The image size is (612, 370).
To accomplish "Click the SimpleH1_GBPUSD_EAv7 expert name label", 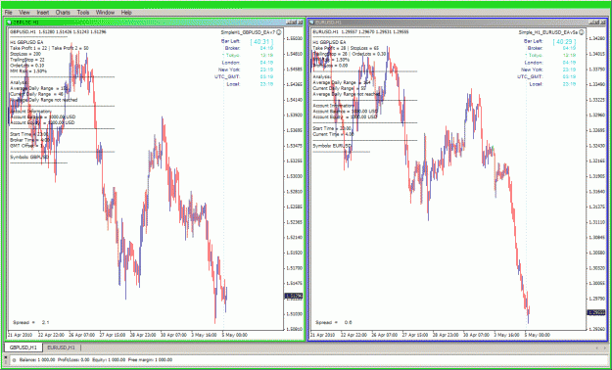I will pyautogui.click(x=248, y=32).
